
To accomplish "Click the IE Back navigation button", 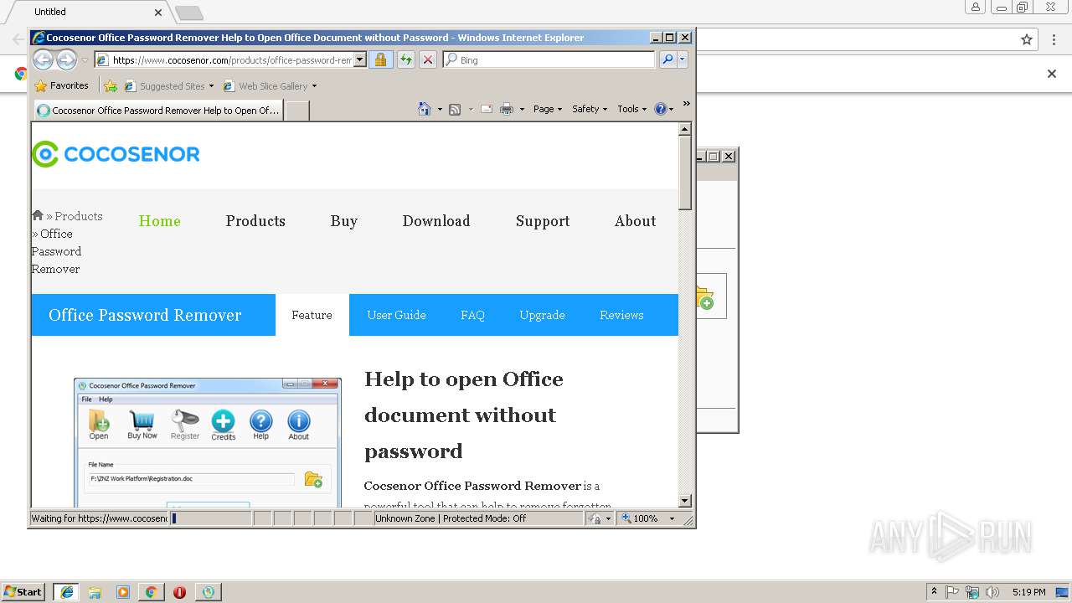I will coord(43,59).
